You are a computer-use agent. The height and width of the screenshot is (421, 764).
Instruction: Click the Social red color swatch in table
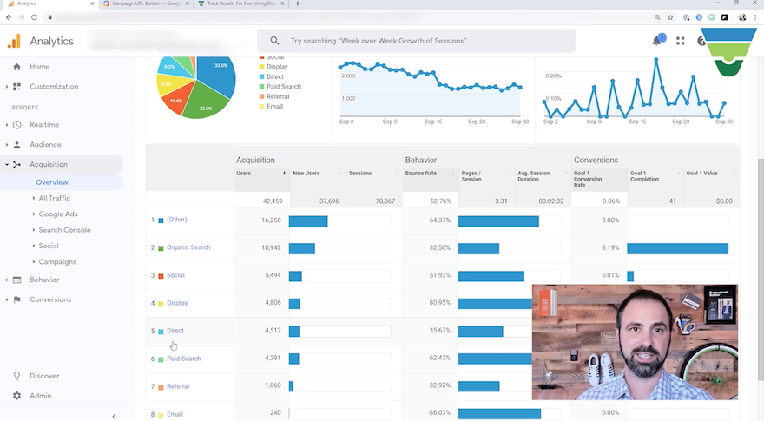tap(161, 276)
